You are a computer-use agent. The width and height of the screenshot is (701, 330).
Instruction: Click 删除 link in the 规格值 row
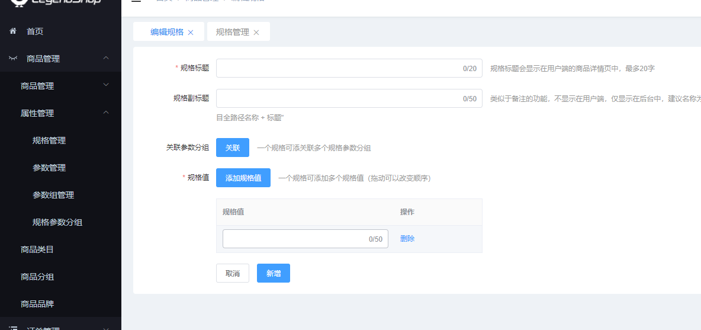point(407,239)
